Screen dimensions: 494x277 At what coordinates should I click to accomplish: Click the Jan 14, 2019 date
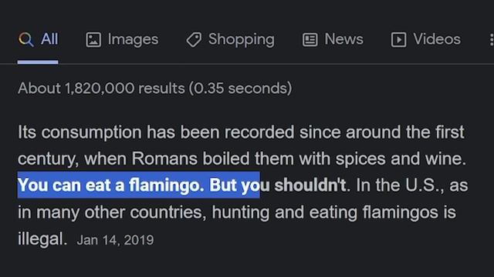point(115,240)
